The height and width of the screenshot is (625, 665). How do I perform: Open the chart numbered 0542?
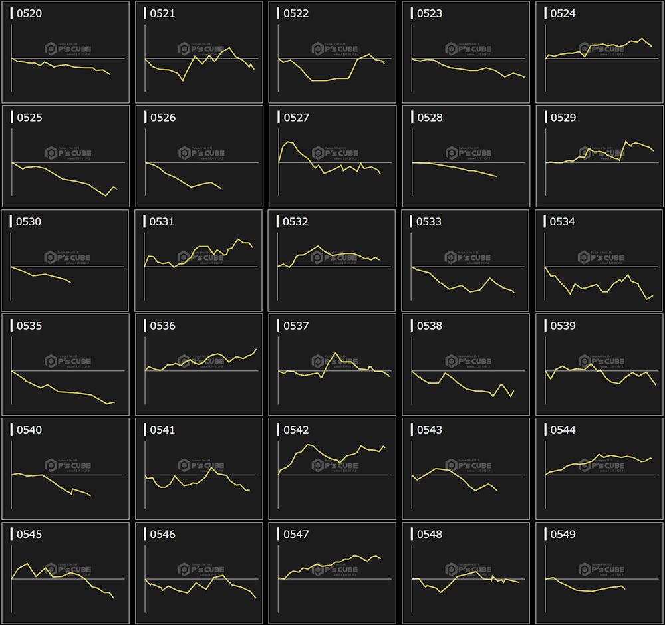point(332,469)
